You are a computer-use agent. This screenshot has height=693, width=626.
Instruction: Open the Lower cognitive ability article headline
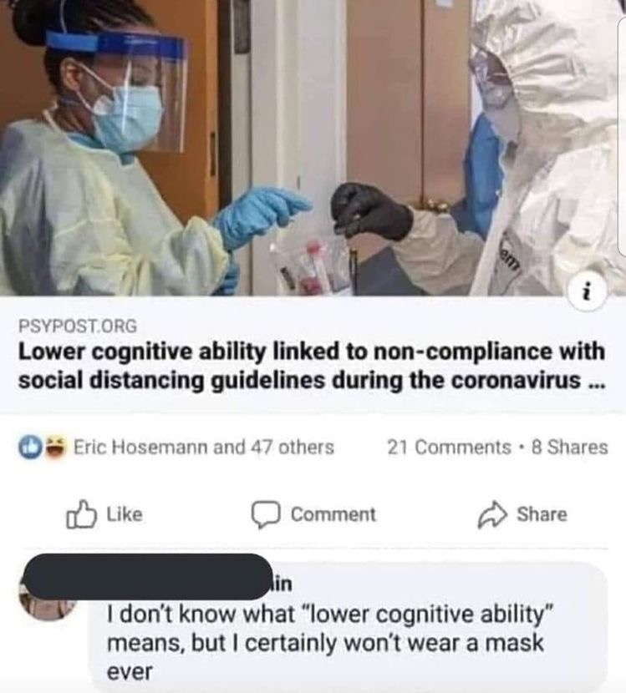(312, 366)
